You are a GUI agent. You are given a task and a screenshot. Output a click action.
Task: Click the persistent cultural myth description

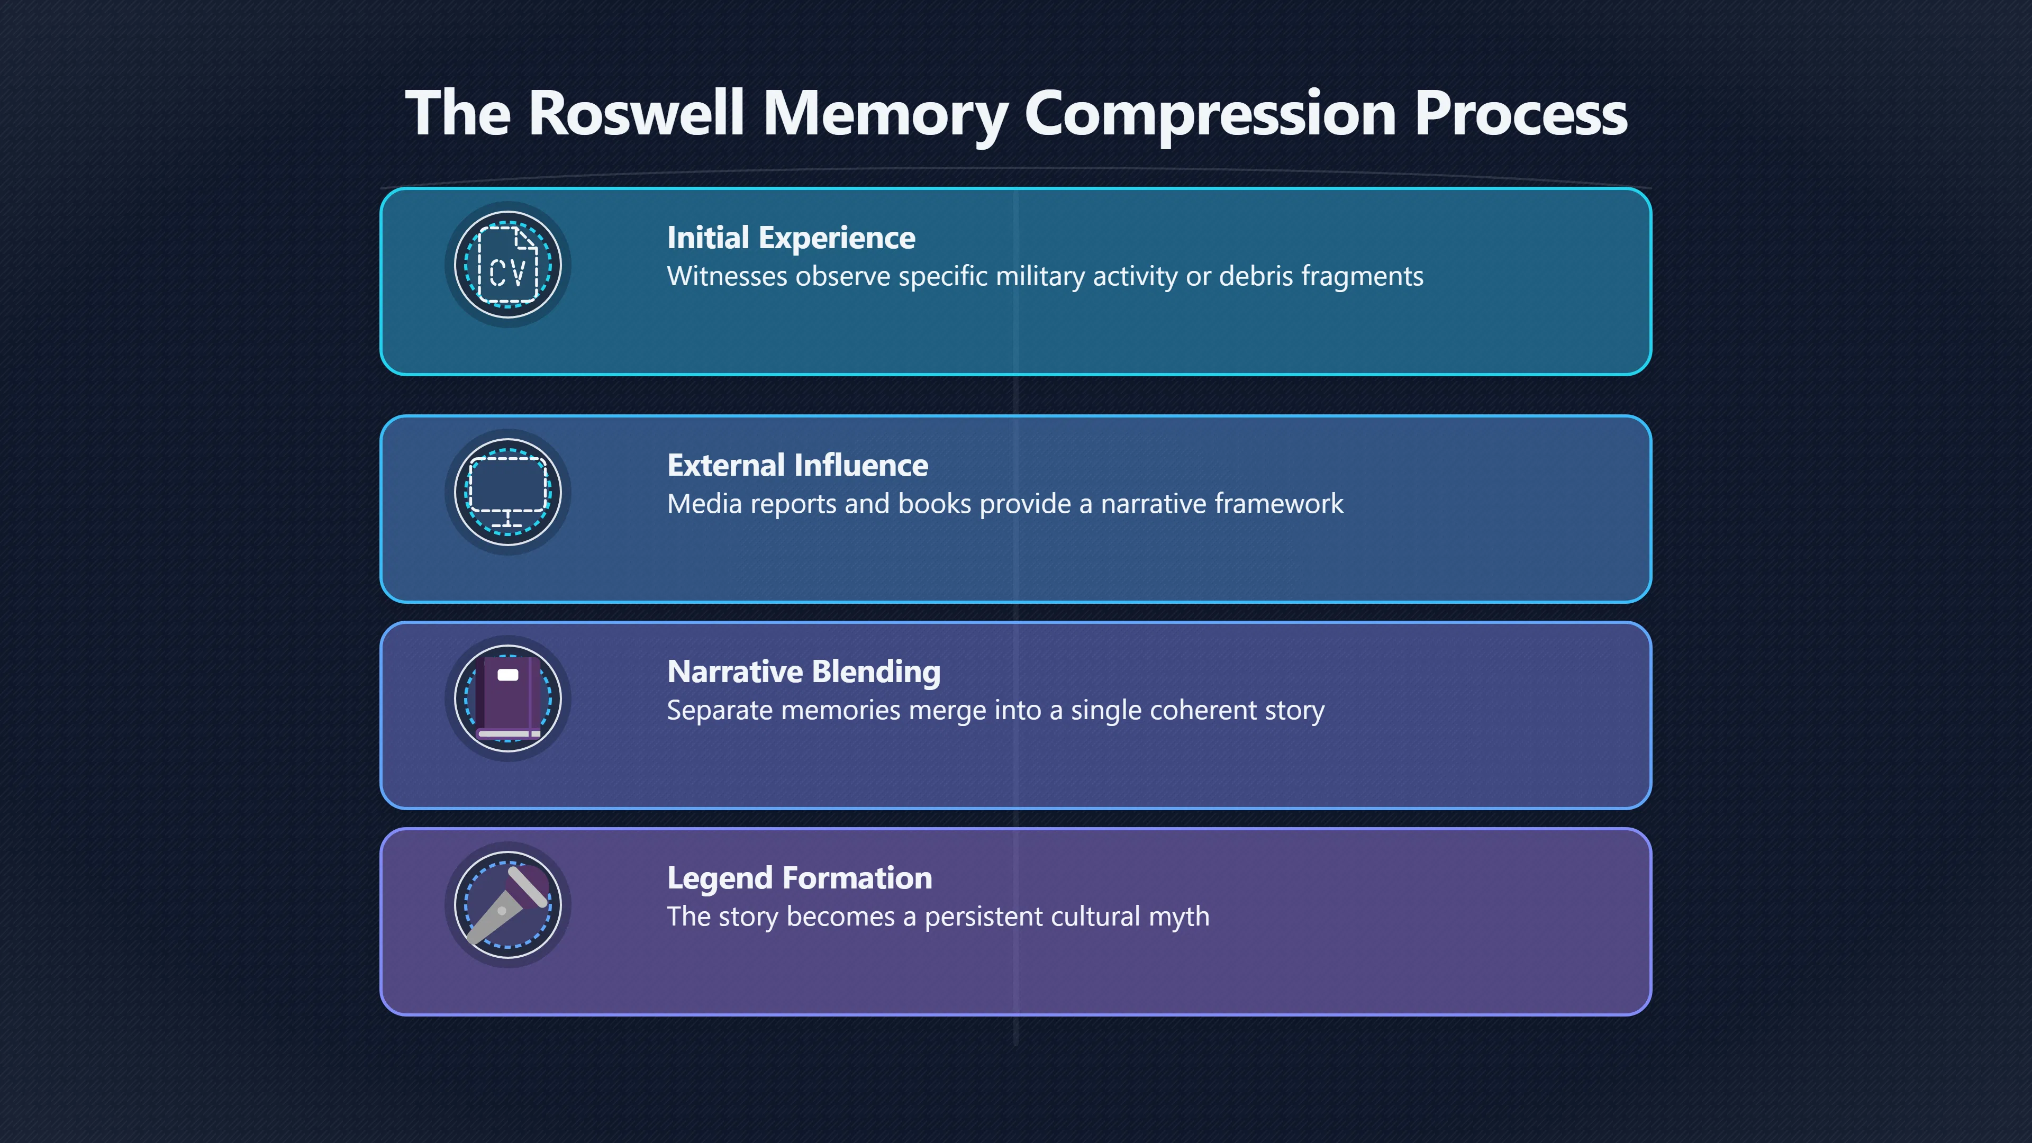[938, 918]
